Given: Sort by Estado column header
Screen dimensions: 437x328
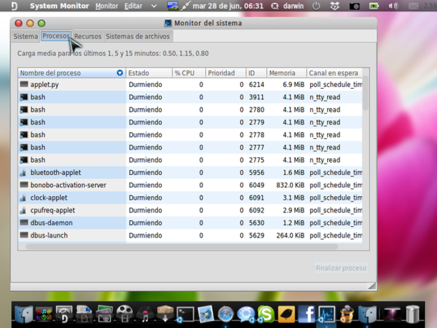Looking at the screenshot, I should [149, 73].
